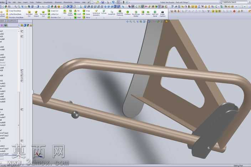
Task: Open Reference Geometry tools
Action: click(x=96, y=13)
